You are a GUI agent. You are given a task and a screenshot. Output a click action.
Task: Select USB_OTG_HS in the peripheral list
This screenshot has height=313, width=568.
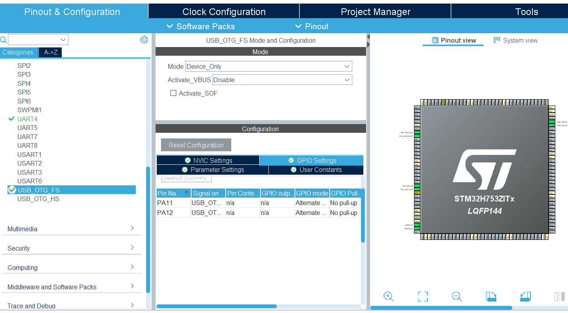click(38, 199)
